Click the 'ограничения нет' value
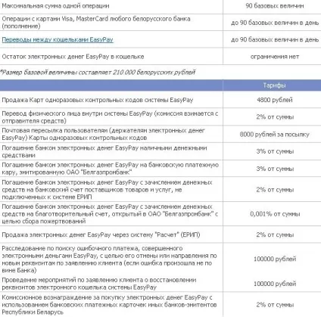321x317 pixels. coord(275,57)
